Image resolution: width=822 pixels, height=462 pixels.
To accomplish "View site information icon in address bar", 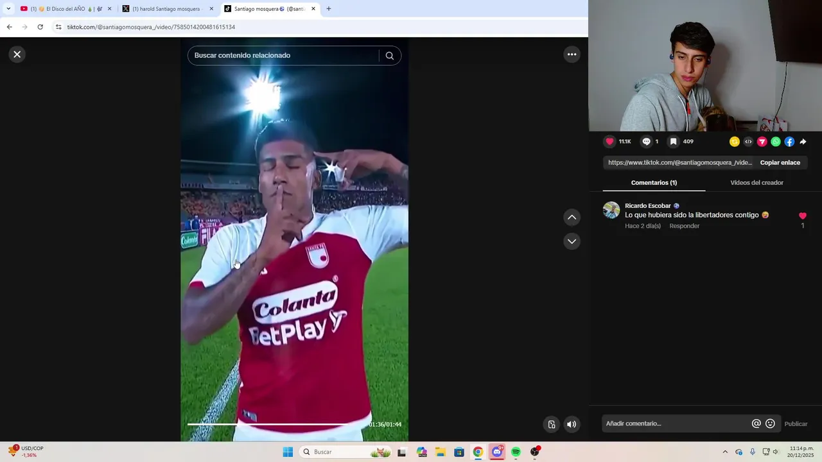I will point(58,27).
